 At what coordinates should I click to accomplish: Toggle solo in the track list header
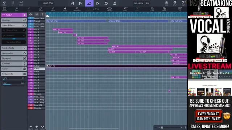coord(42,14)
